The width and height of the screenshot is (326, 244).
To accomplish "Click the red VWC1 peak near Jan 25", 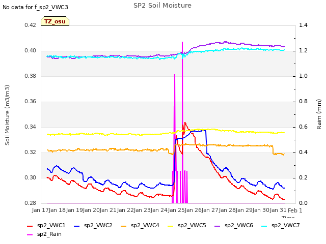I will point(185,123).
